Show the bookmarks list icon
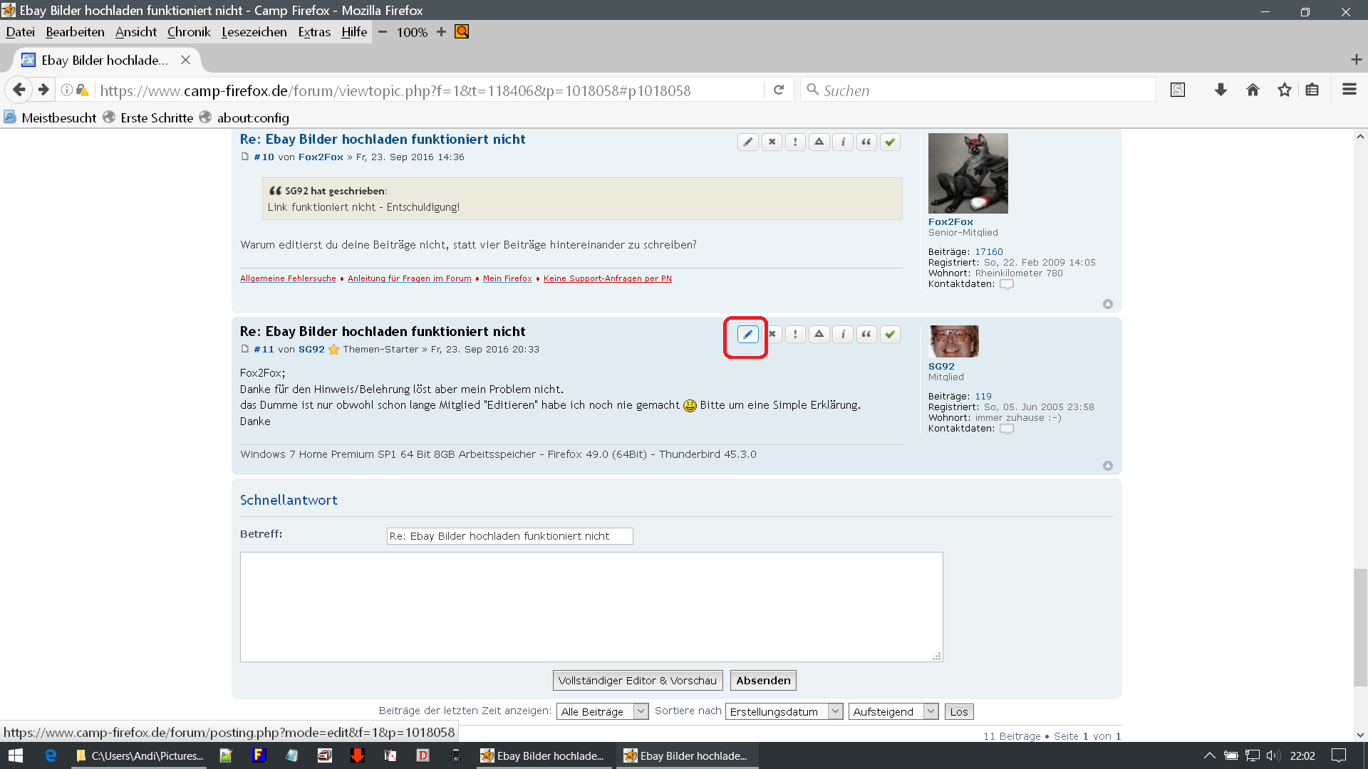This screenshot has height=769, width=1368. click(x=1312, y=90)
